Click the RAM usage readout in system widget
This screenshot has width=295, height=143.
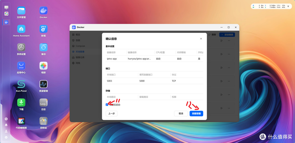(x=281, y=8)
